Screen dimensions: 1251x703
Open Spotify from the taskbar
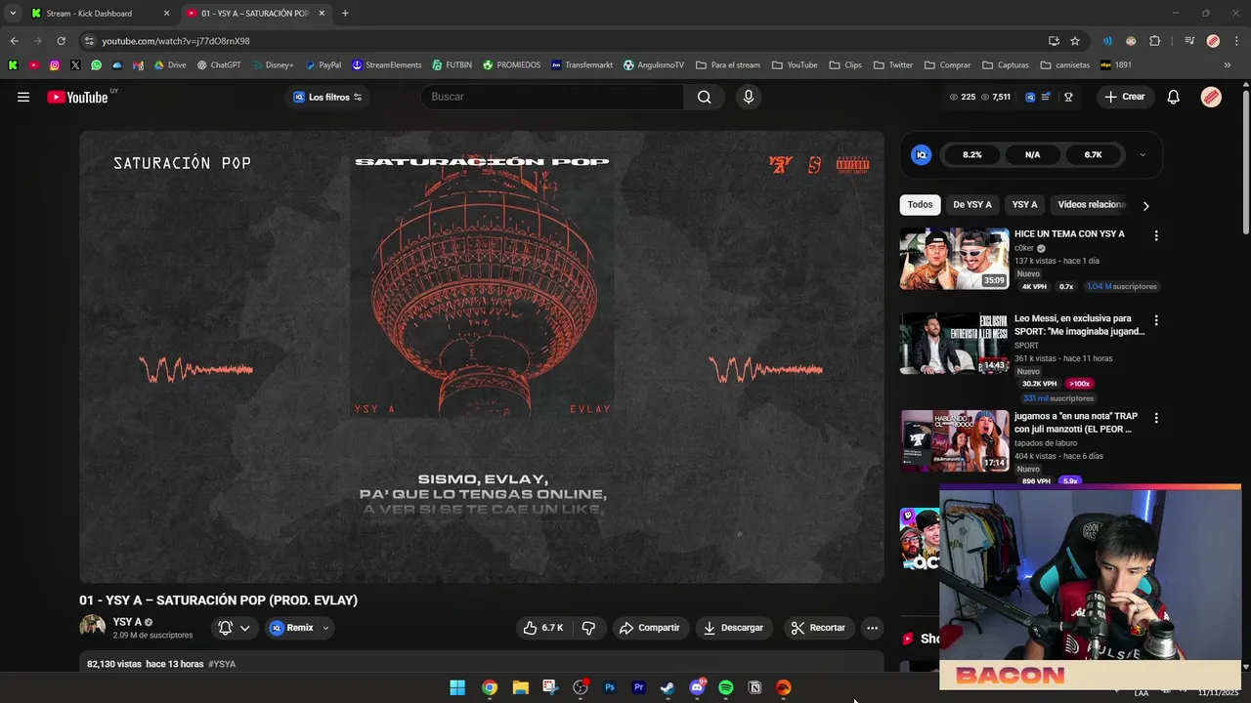point(725,687)
